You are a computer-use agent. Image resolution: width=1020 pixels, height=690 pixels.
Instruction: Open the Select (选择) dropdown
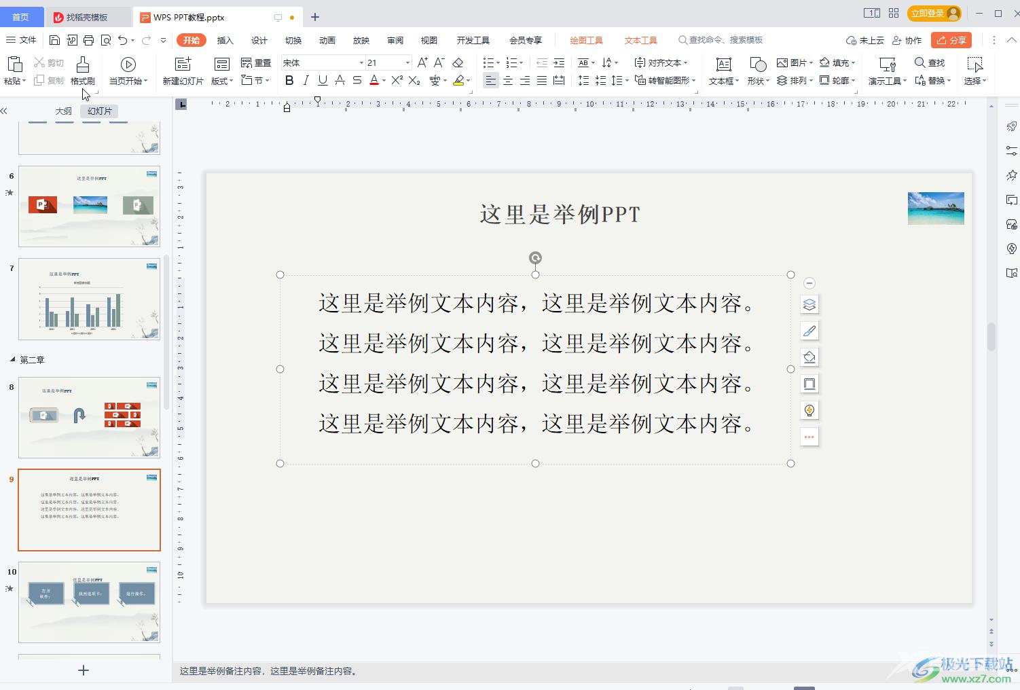(975, 81)
